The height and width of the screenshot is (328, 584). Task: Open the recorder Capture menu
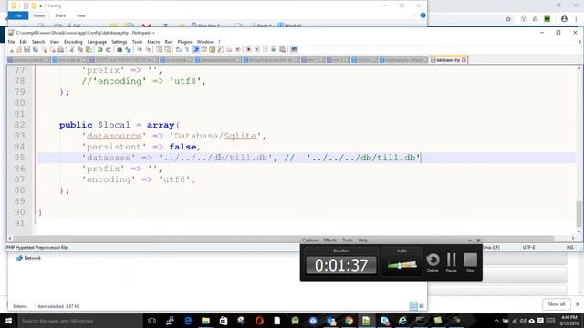point(310,241)
